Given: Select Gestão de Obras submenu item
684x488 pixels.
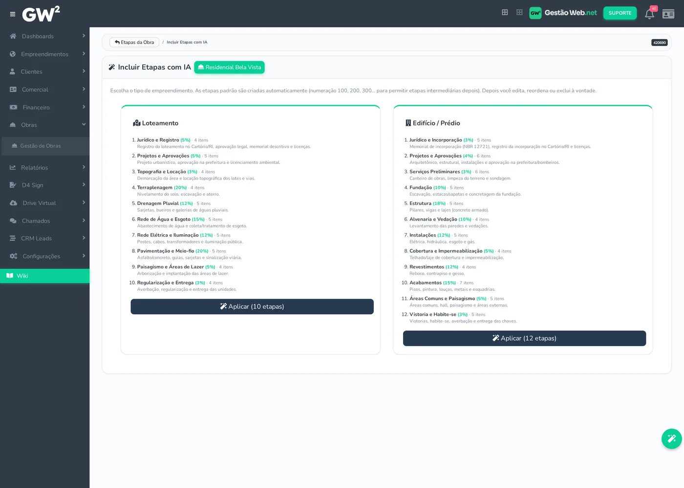Looking at the screenshot, I should (x=45, y=146).
